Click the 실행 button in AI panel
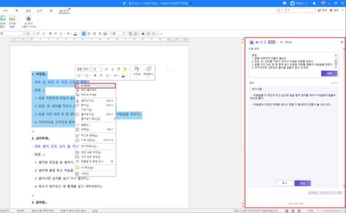The width and height of the screenshot is (346, 213). pyautogui.click(x=329, y=74)
